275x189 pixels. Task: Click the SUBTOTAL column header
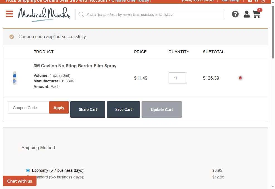213,52
